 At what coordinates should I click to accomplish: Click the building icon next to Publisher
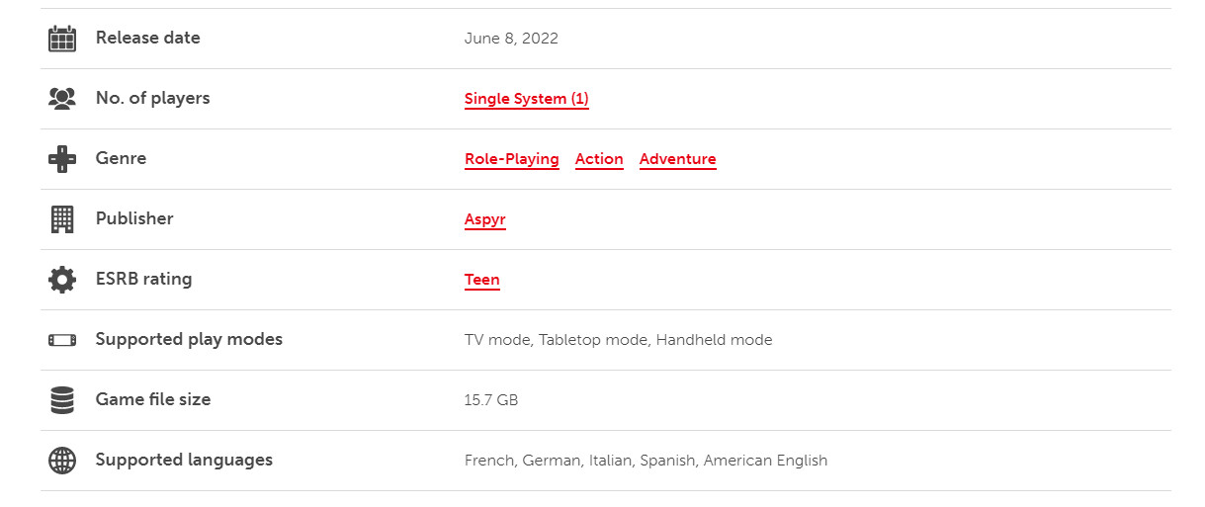point(62,219)
